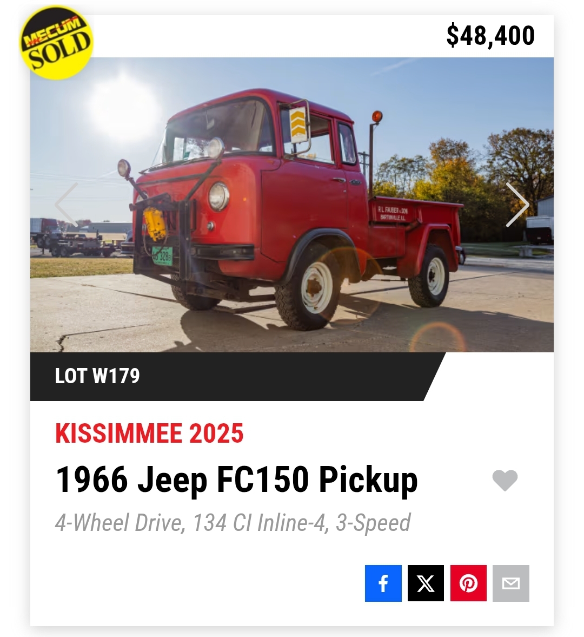The height and width of the screenshot is (637, 584).
Task: Go to the previous photo with left arrow
Action: [67, 205]
